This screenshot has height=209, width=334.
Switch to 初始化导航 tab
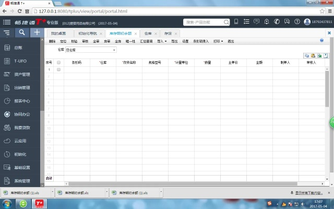coord(88,33)
